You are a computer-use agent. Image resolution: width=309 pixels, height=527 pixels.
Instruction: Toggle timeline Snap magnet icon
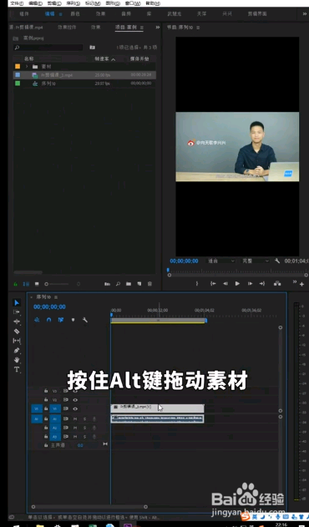[x=48, y=320]
